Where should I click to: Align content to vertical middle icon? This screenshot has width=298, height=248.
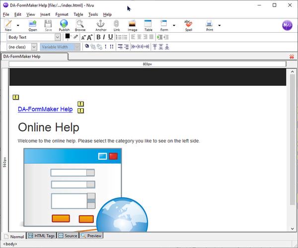click(161, 47)
